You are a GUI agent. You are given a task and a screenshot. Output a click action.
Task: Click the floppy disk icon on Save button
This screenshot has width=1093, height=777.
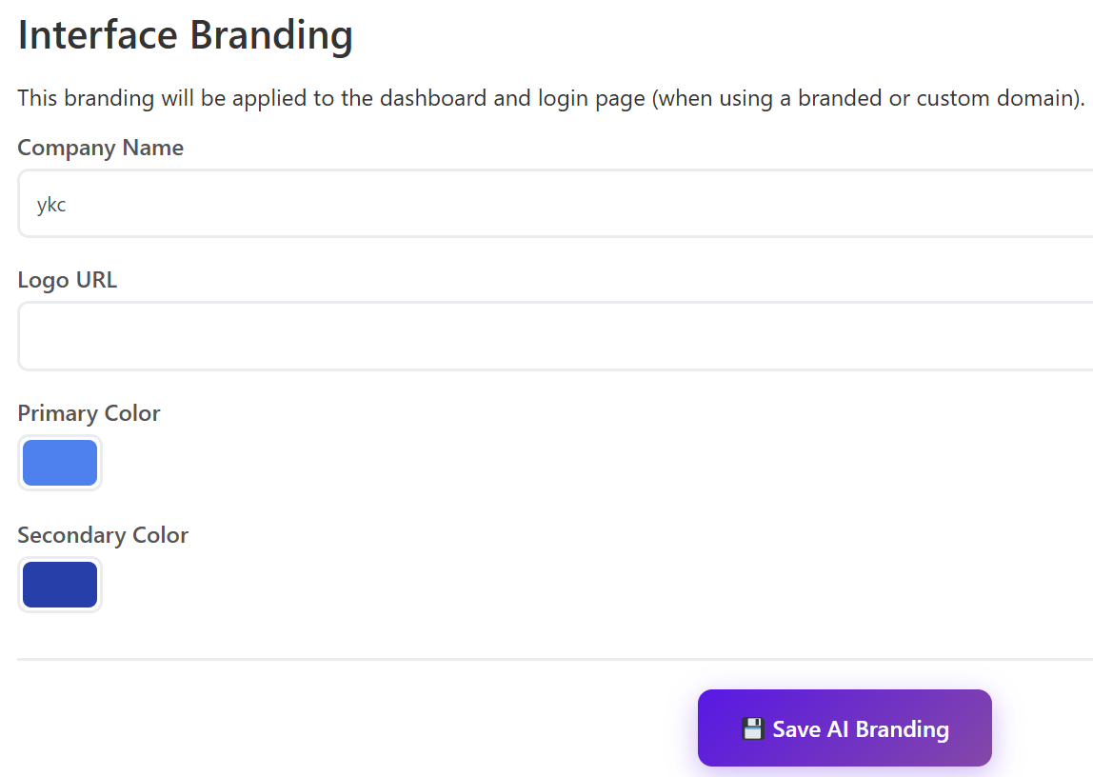coord(752,729)
